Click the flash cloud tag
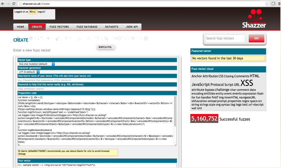 (x=260, y=93)
